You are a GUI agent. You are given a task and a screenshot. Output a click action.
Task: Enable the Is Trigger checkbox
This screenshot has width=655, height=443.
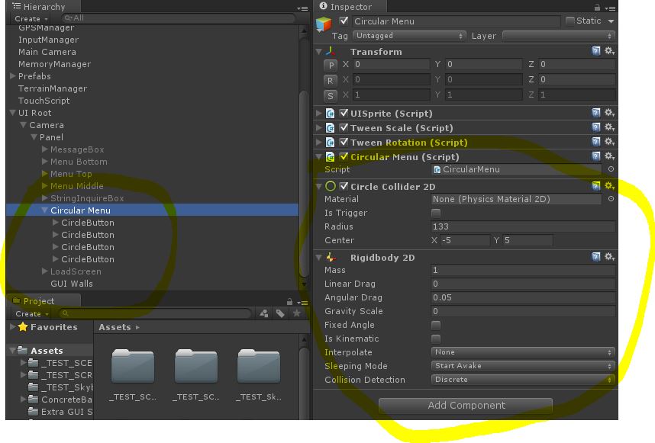tap(436, 213)
